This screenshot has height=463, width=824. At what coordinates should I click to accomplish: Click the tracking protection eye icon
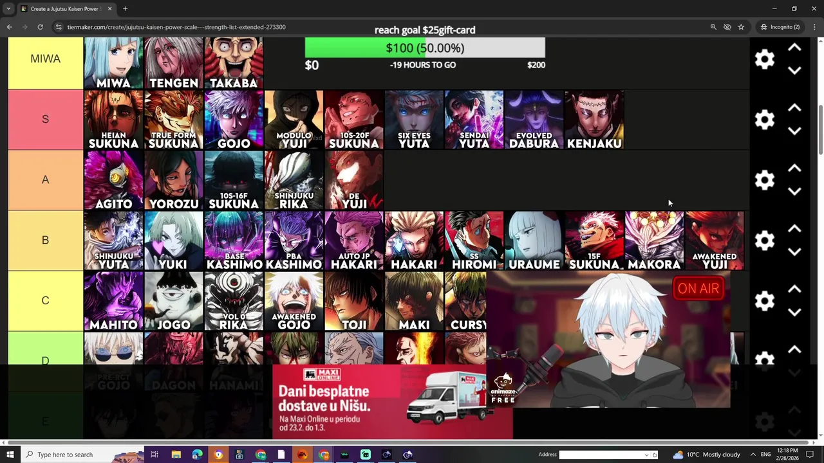pos(727,27)
